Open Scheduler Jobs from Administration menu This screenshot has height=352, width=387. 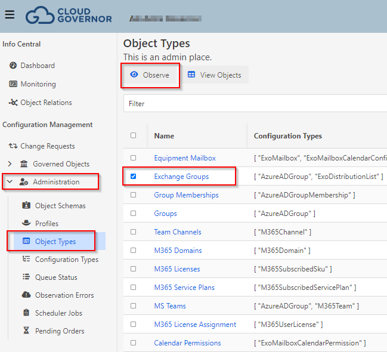pyautogui.click(x=58, y=313)
